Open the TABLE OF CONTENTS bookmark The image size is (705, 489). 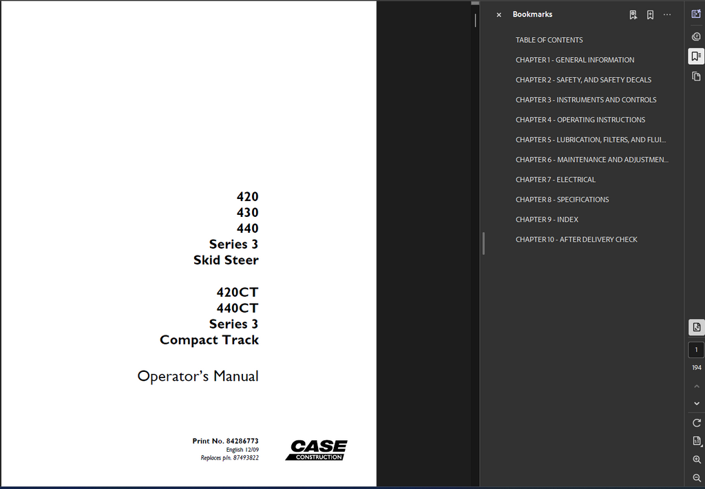pos(549,40)
